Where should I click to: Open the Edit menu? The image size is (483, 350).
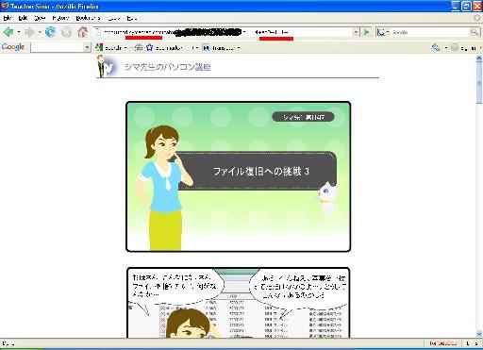tap(23, 18)
